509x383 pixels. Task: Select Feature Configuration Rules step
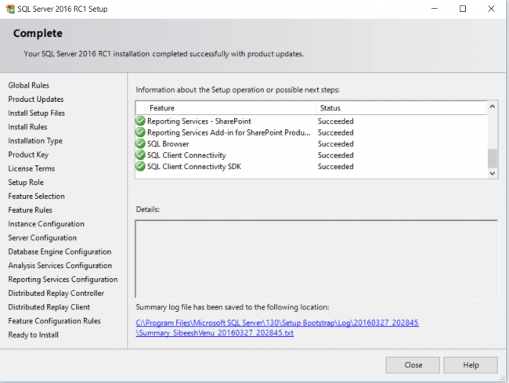pos(54,321)
